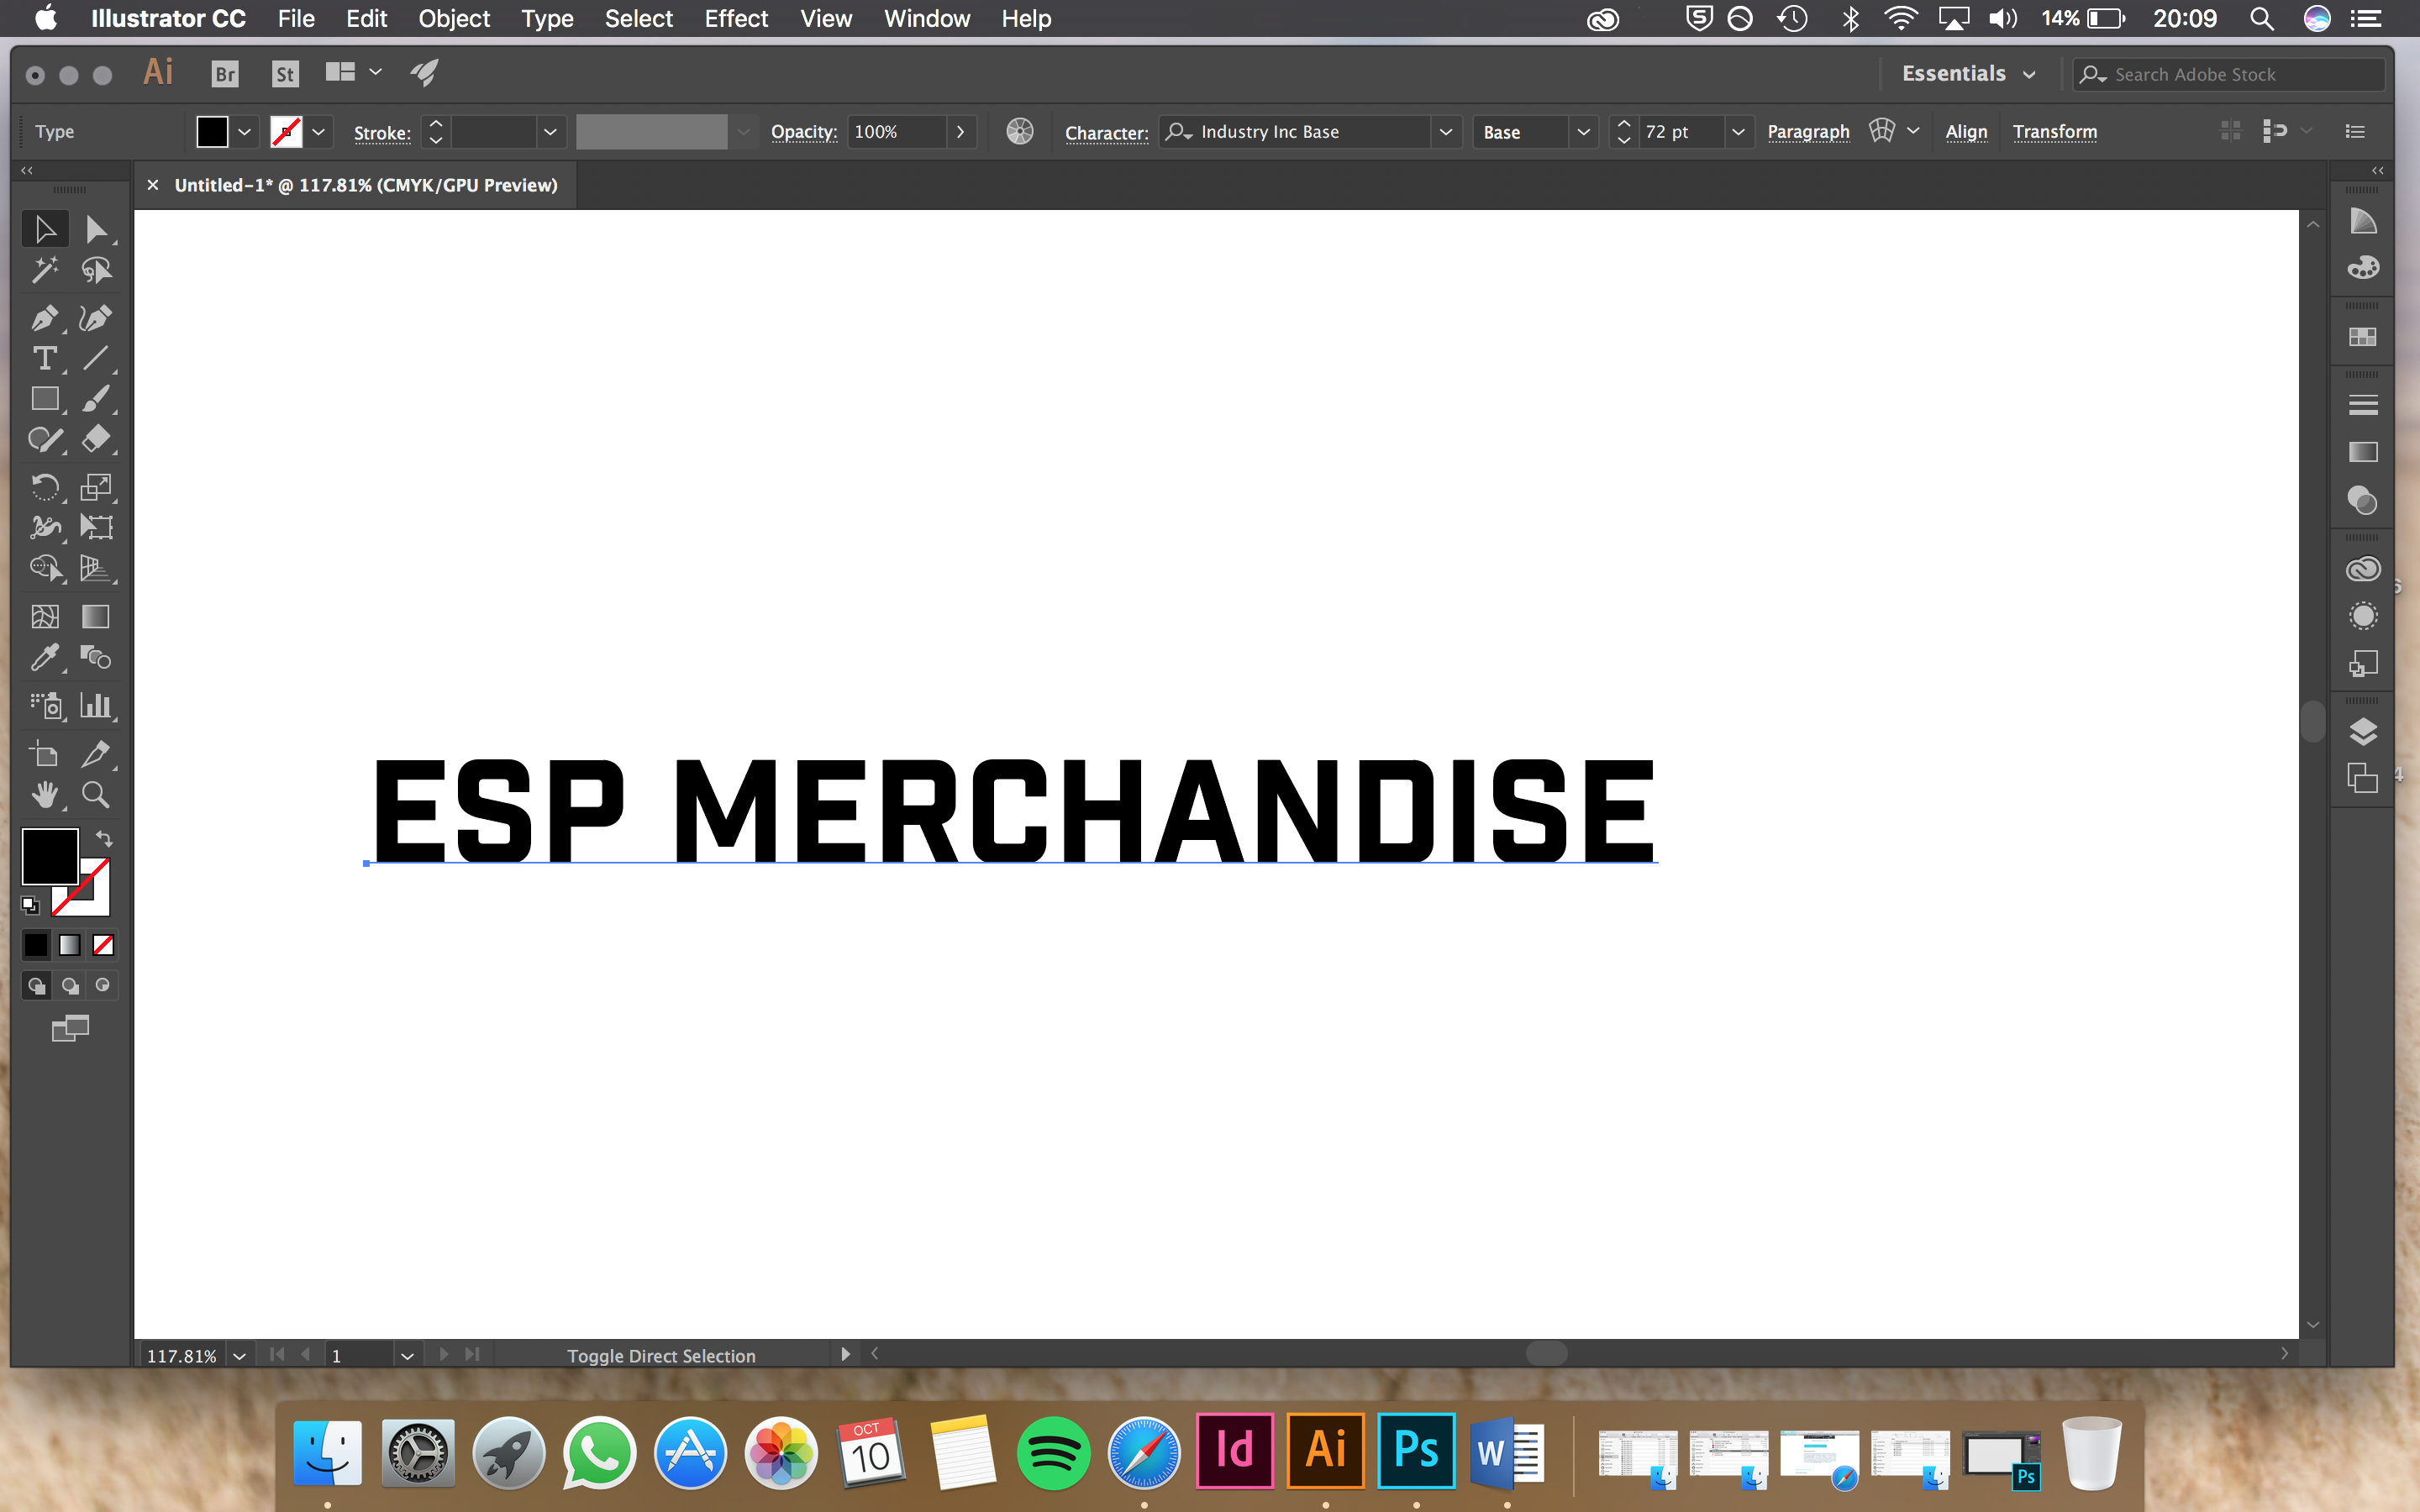
Task: Click the Search Adobe Stock field
Action: coord(2228,74)
